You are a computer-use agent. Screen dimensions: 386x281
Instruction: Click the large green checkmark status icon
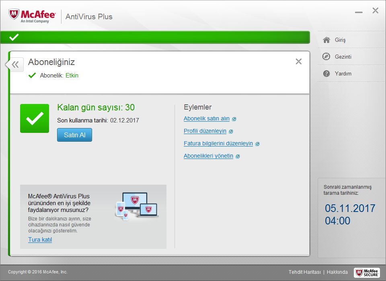click(35, 118)
